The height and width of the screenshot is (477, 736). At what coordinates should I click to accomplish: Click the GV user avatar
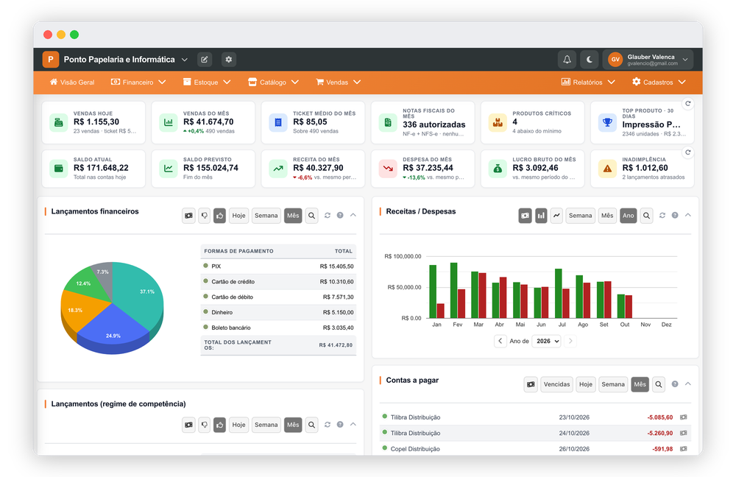[x=615, y=60]
